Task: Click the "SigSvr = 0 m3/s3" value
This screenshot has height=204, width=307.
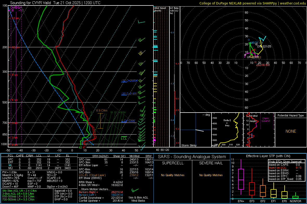Action: pyautogui.click(x=57, y=187)
